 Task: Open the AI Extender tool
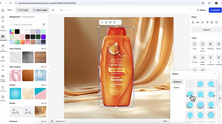[x=218, y=60]
